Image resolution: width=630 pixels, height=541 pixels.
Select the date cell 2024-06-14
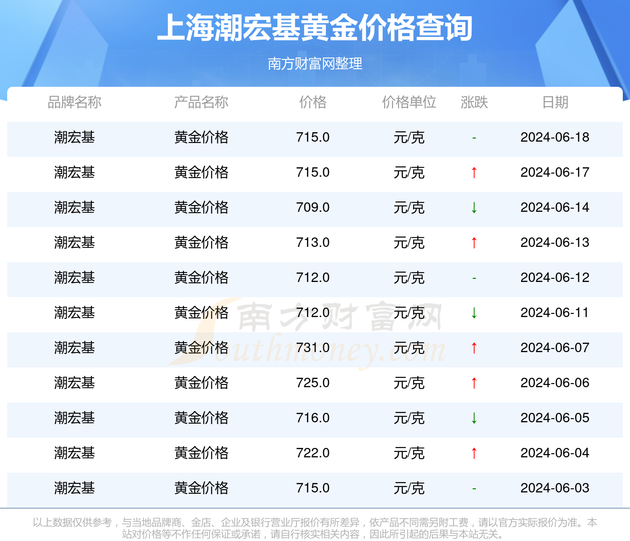click(x=555, y=207)
